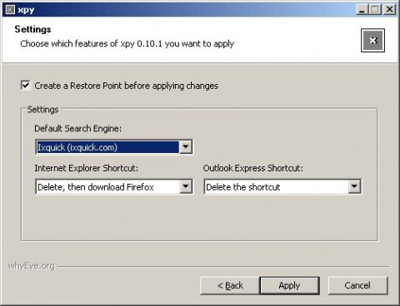Minimize the xpy window
The height and width of the screenshot is (306, 400).
(x=362, y=10)
